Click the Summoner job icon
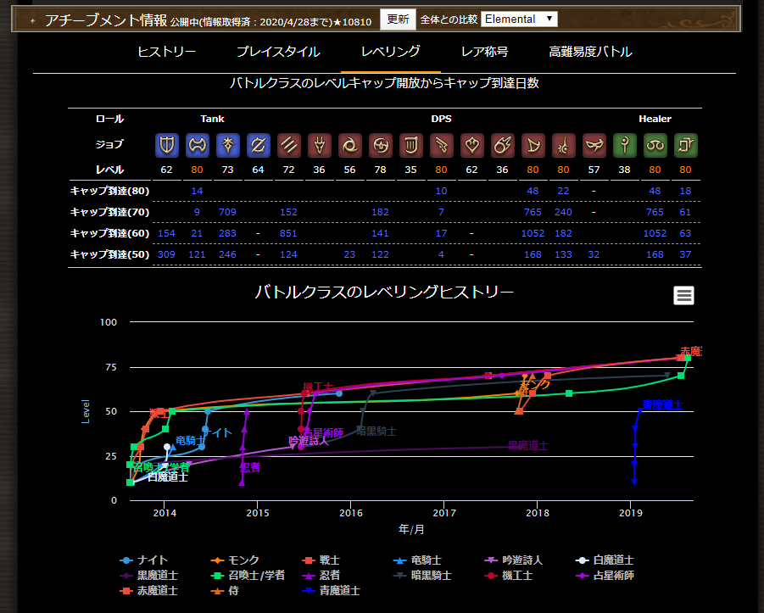764x613 pixels. [x=533, y=145]
